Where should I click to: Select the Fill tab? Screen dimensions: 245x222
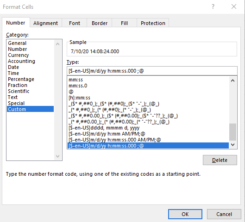[125, 23]
